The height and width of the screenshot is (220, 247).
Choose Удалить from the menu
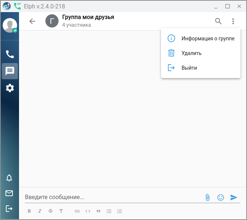click(201, 53)
